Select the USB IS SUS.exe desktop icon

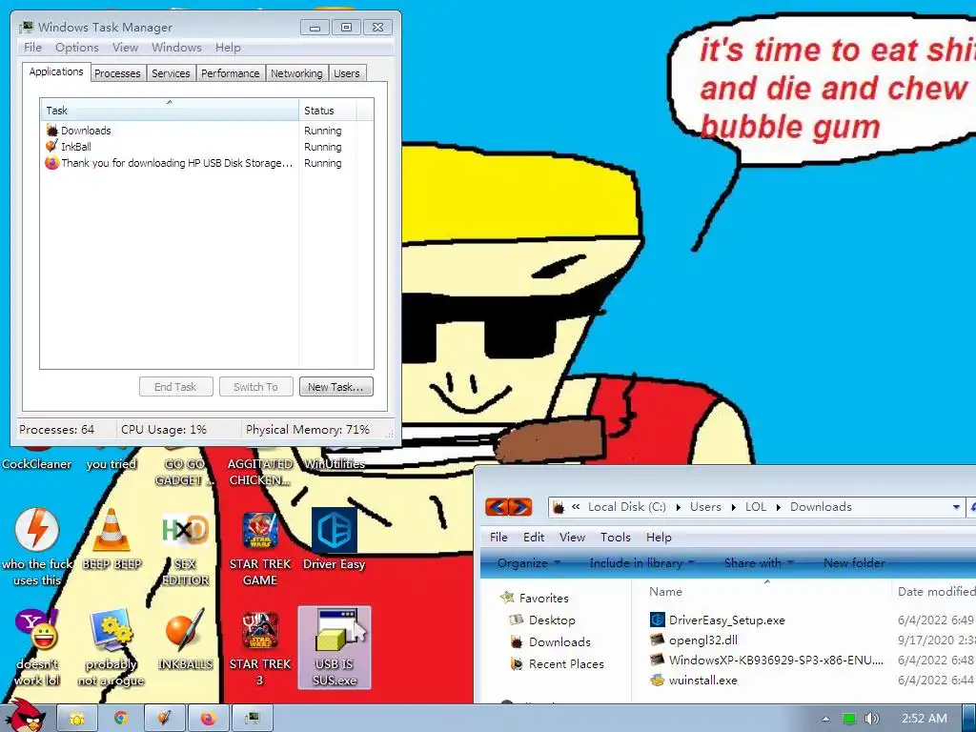(335, 647)
